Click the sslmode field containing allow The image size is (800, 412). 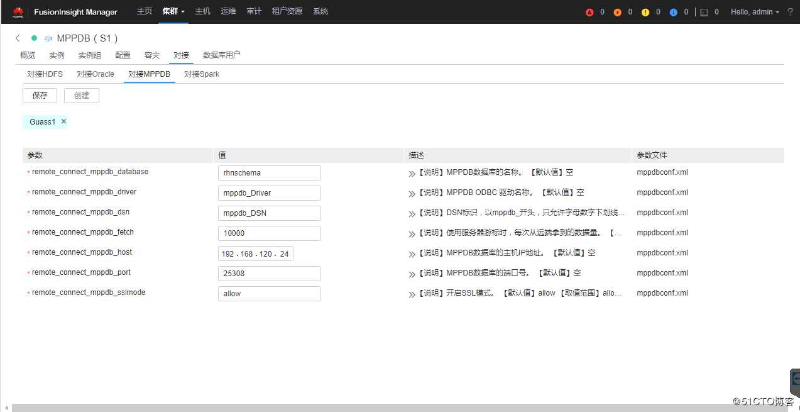point(269,293)
